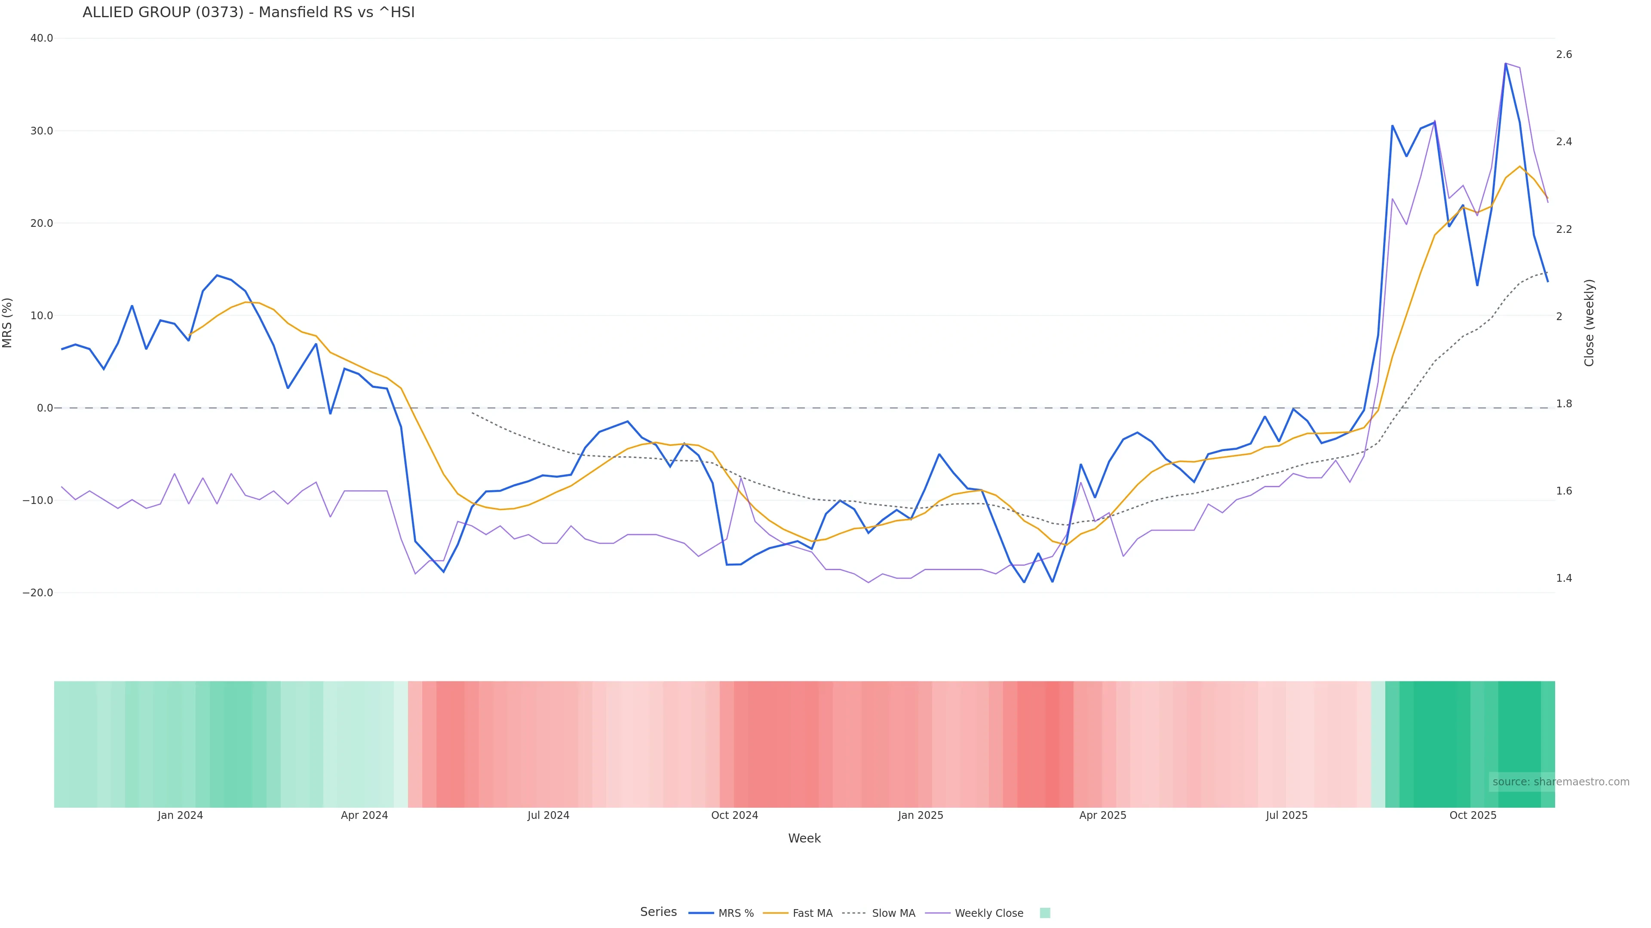Click the dashed Slow MA legend marker
The image size is (1651, 928).
click(854, 913)
